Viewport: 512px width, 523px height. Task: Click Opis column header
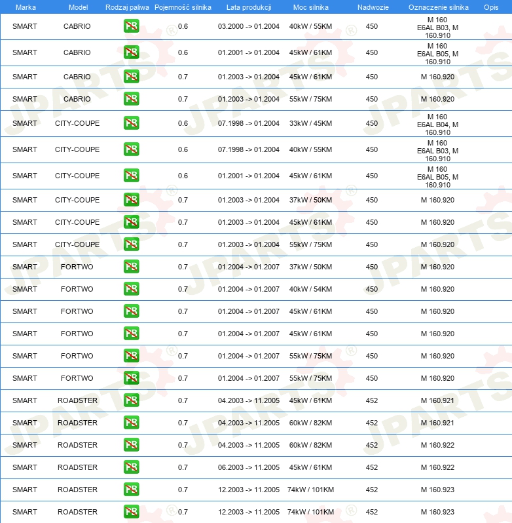(491, 7)
